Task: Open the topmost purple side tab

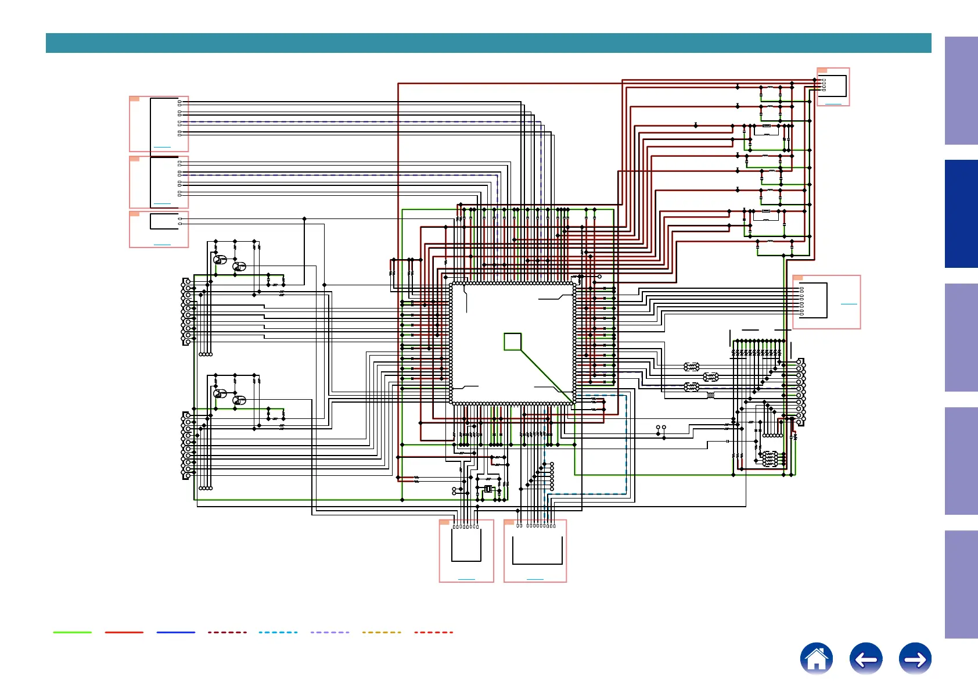Action: (x=961, y=91)
